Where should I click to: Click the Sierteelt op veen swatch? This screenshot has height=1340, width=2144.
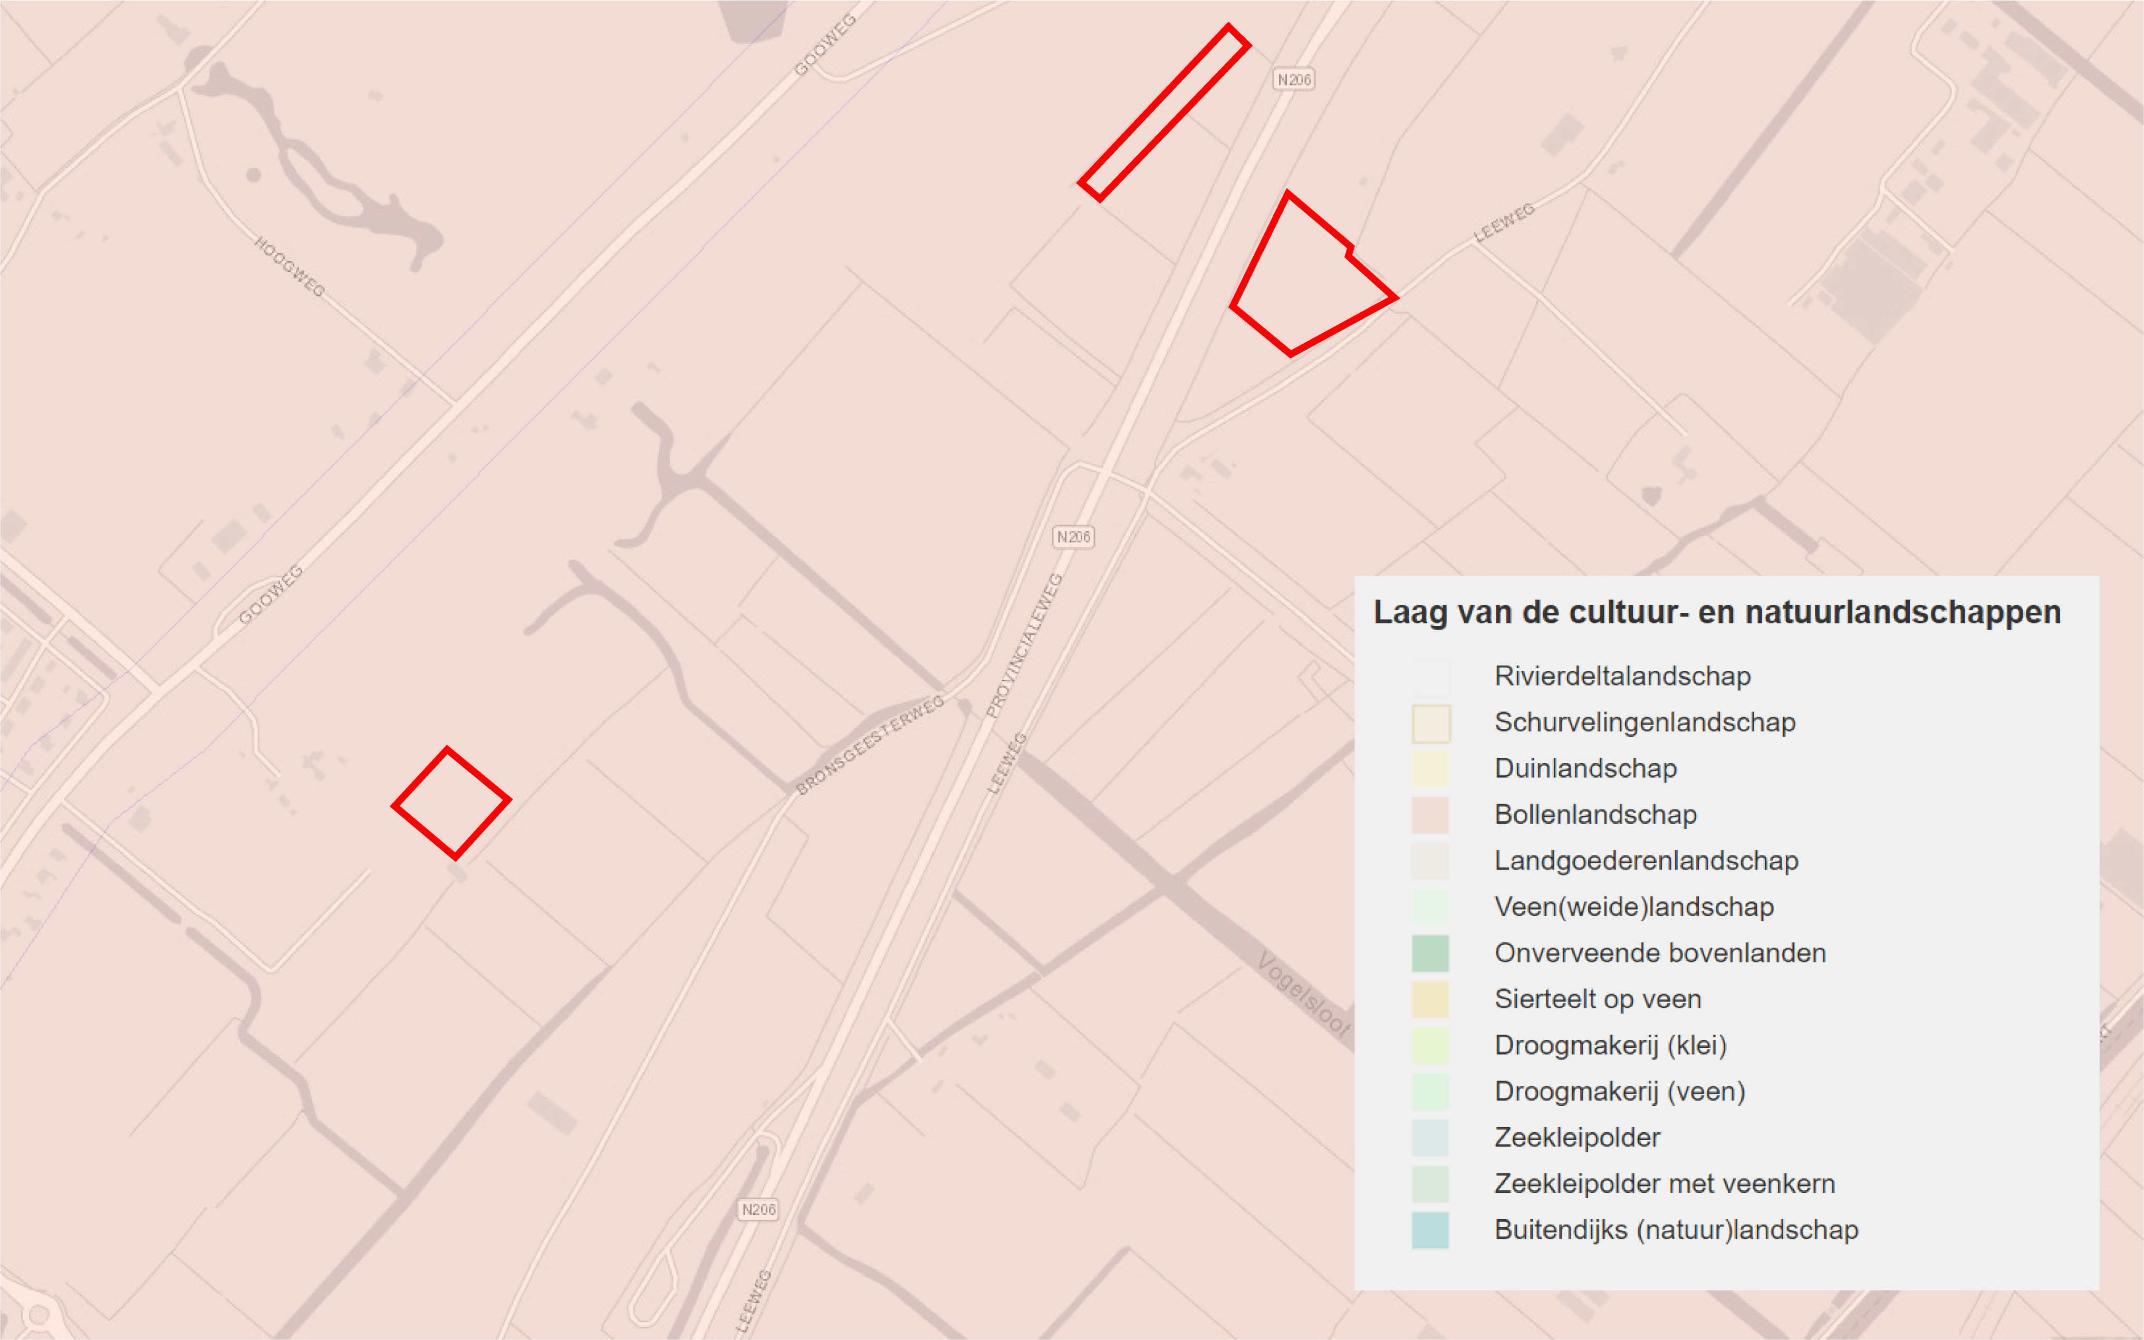pos(1430,999)
